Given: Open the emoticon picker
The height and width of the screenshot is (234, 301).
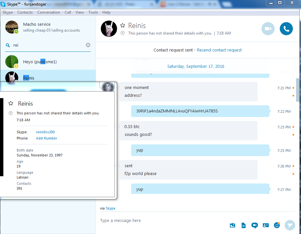Looking at the screenshot, I should 277,225.
